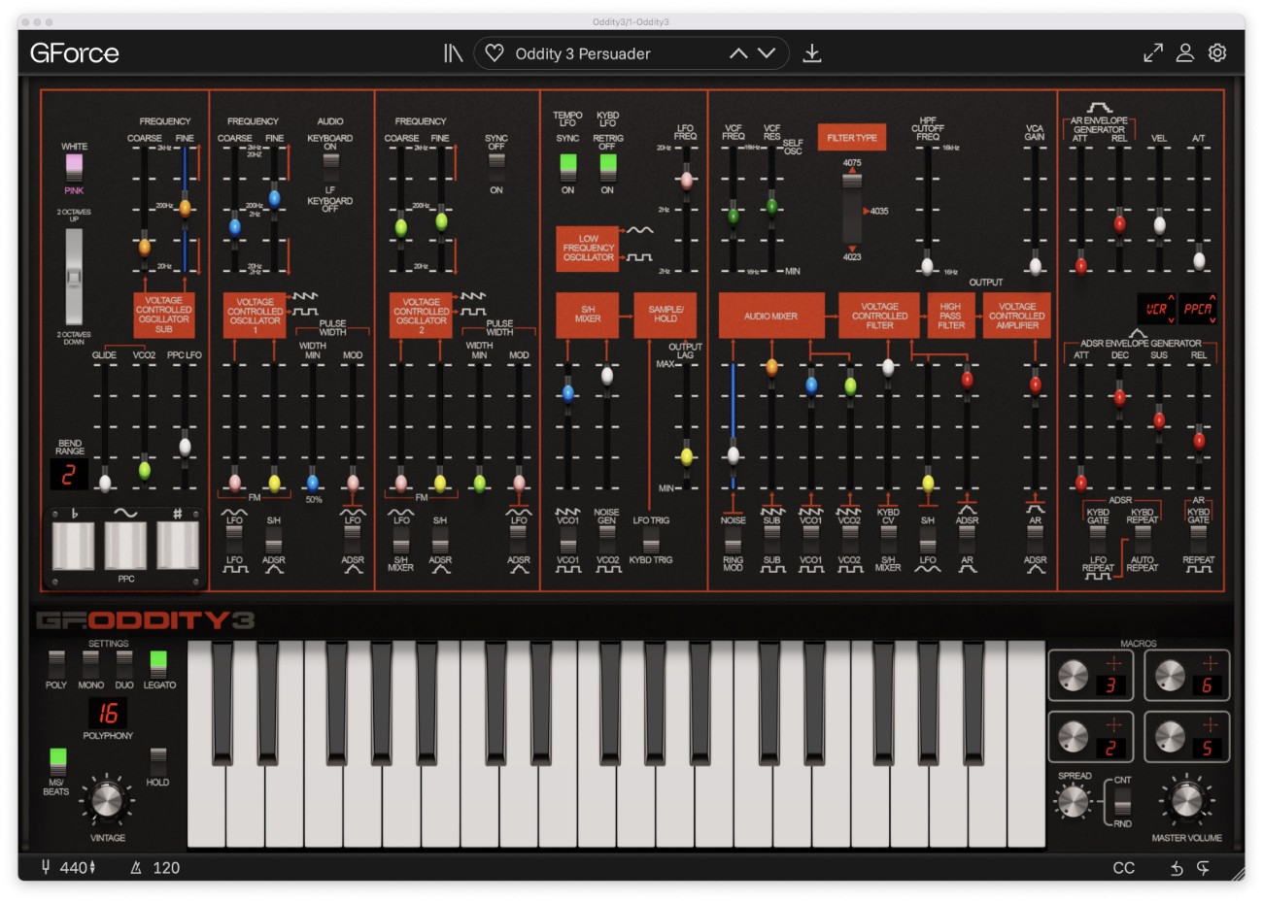Click the PPC sharp pad
1263x902 pixels.
pos(178,545)
